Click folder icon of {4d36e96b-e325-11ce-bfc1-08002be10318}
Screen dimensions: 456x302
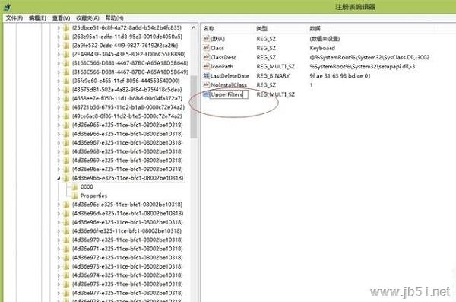click(66, 178)
